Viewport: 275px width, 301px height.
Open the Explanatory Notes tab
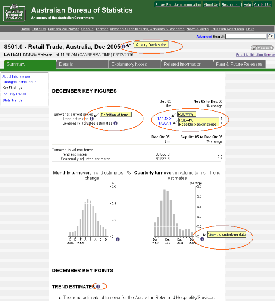pyautogui.click(x=135, y=64)
